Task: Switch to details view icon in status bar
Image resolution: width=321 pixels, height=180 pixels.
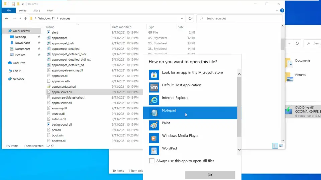Action: tap(275, 146)
